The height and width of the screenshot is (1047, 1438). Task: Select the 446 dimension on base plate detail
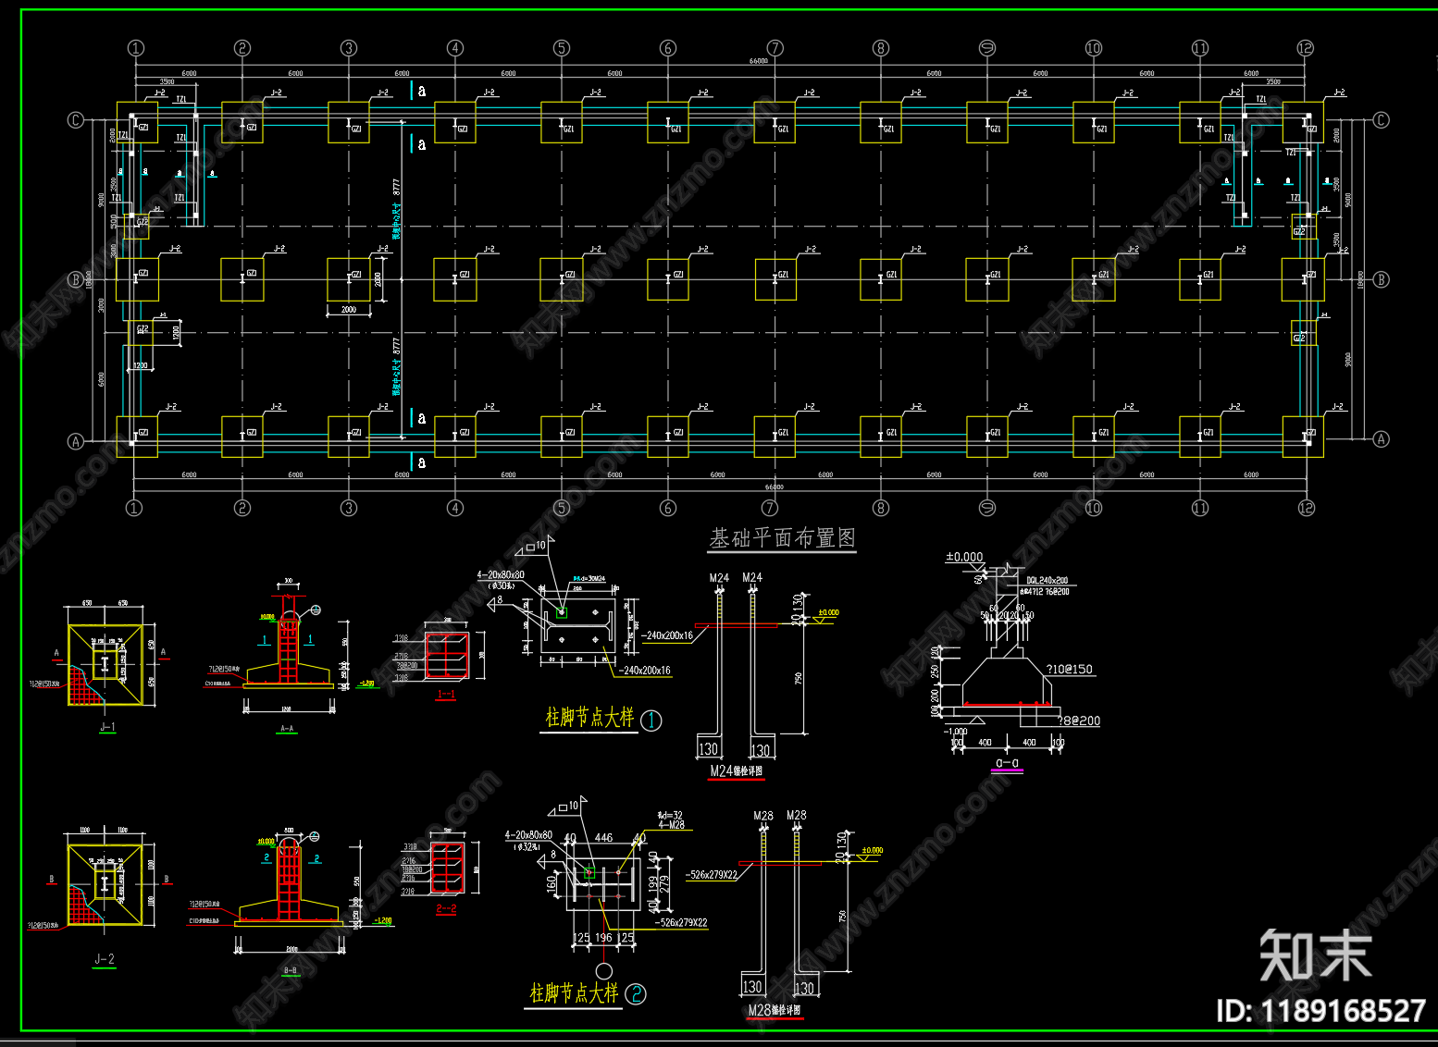click(x=603, y=838)
